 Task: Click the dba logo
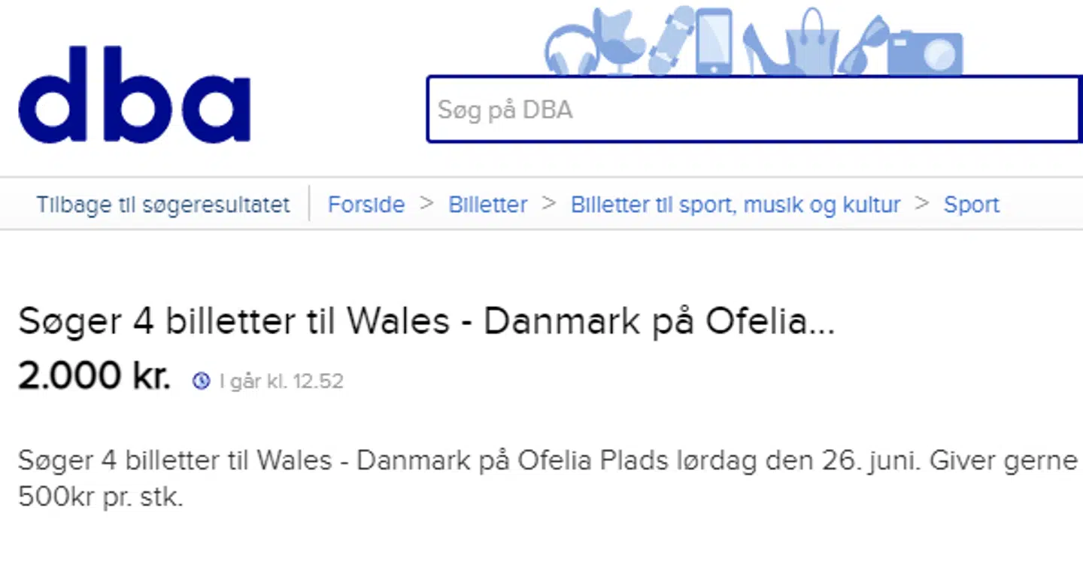(x=134, y=96)
